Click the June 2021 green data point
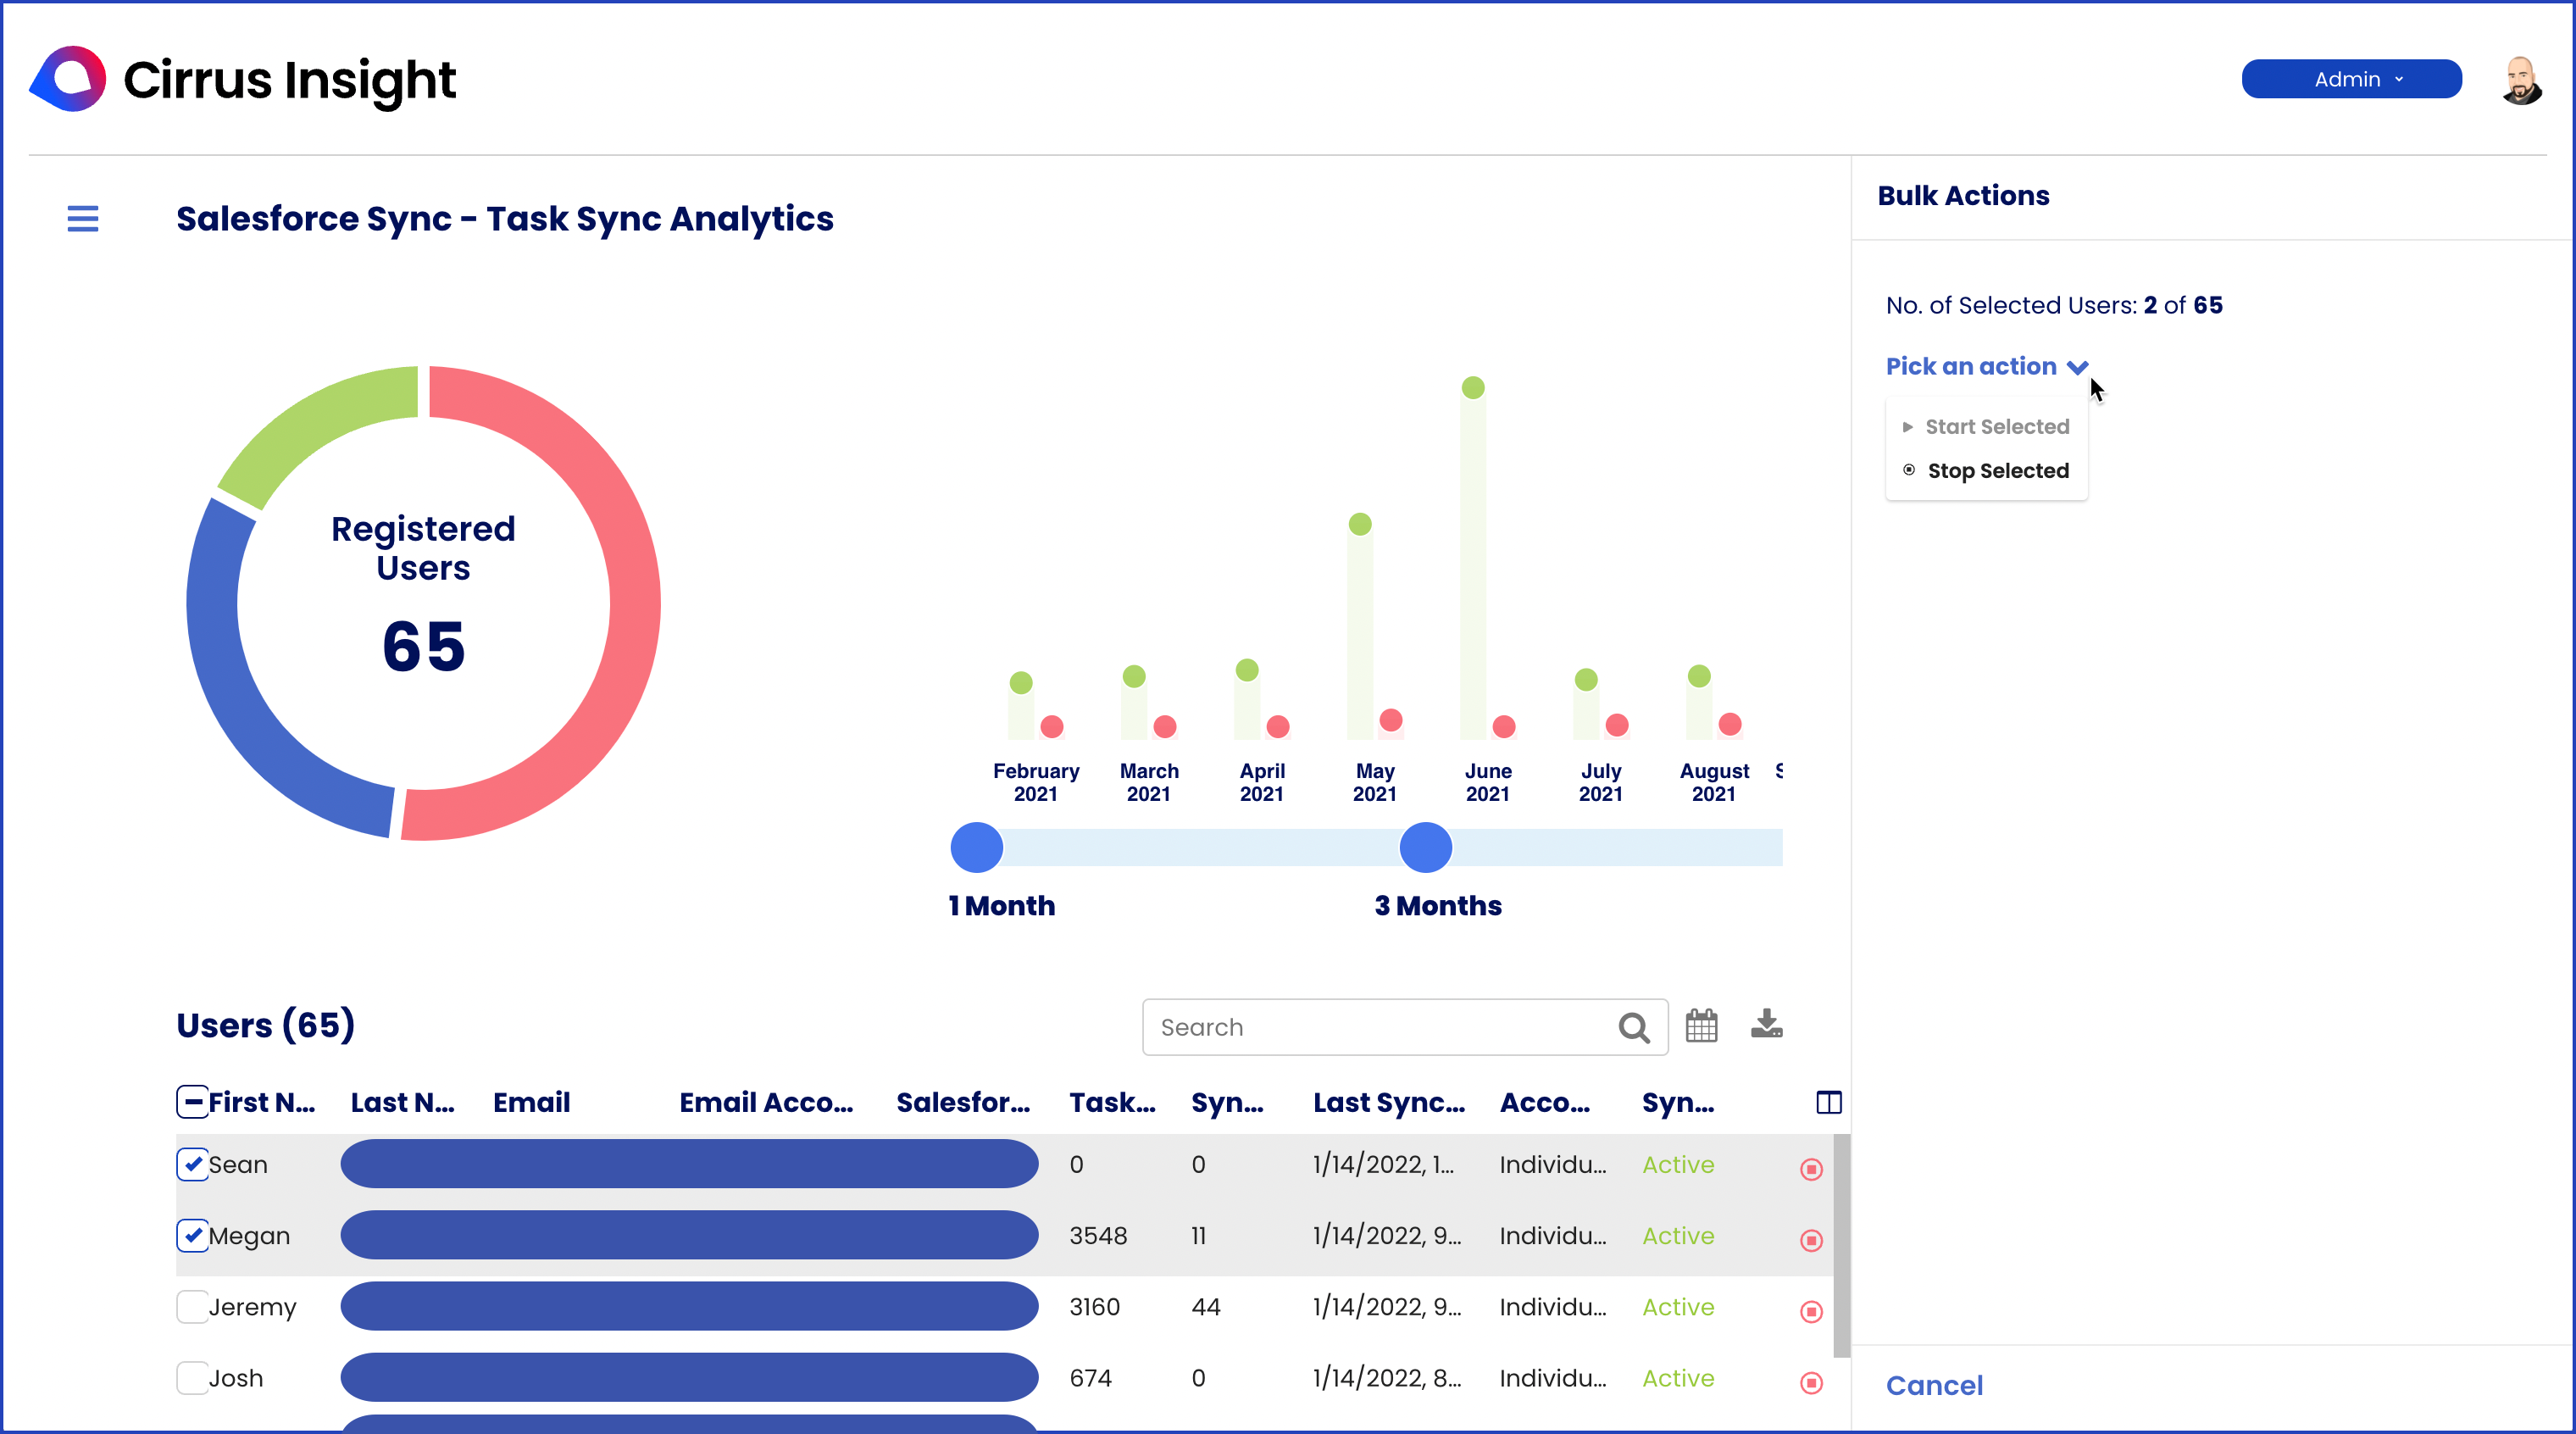Screen dimensions: 2576x1434 1473,387
